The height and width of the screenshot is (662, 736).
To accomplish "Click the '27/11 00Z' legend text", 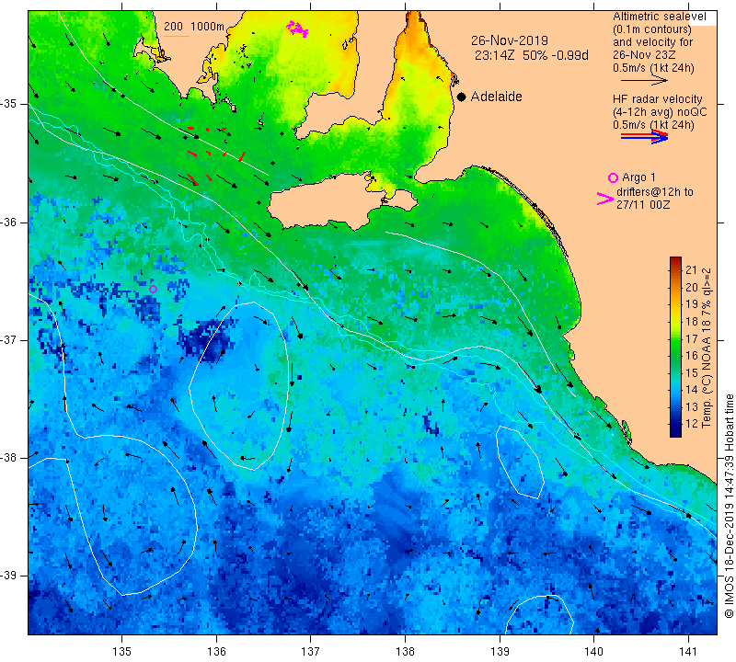I will (643, 204).
